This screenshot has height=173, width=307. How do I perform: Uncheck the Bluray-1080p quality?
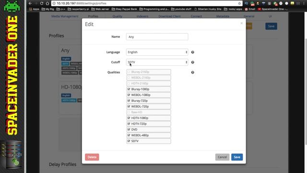point(129,89)
